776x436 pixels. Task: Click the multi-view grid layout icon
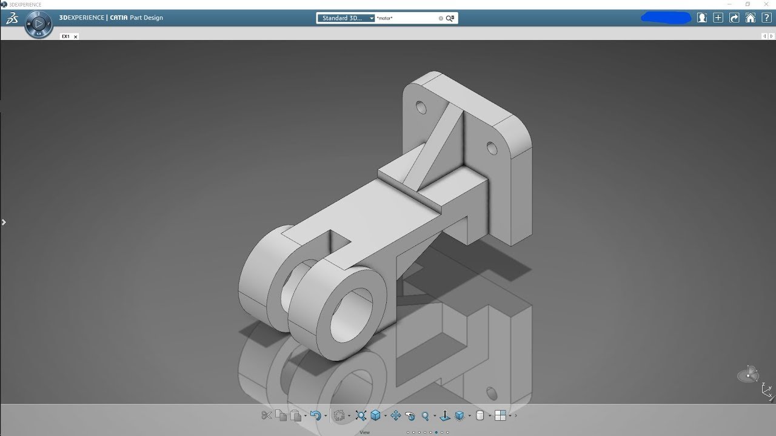pos(500,415)
